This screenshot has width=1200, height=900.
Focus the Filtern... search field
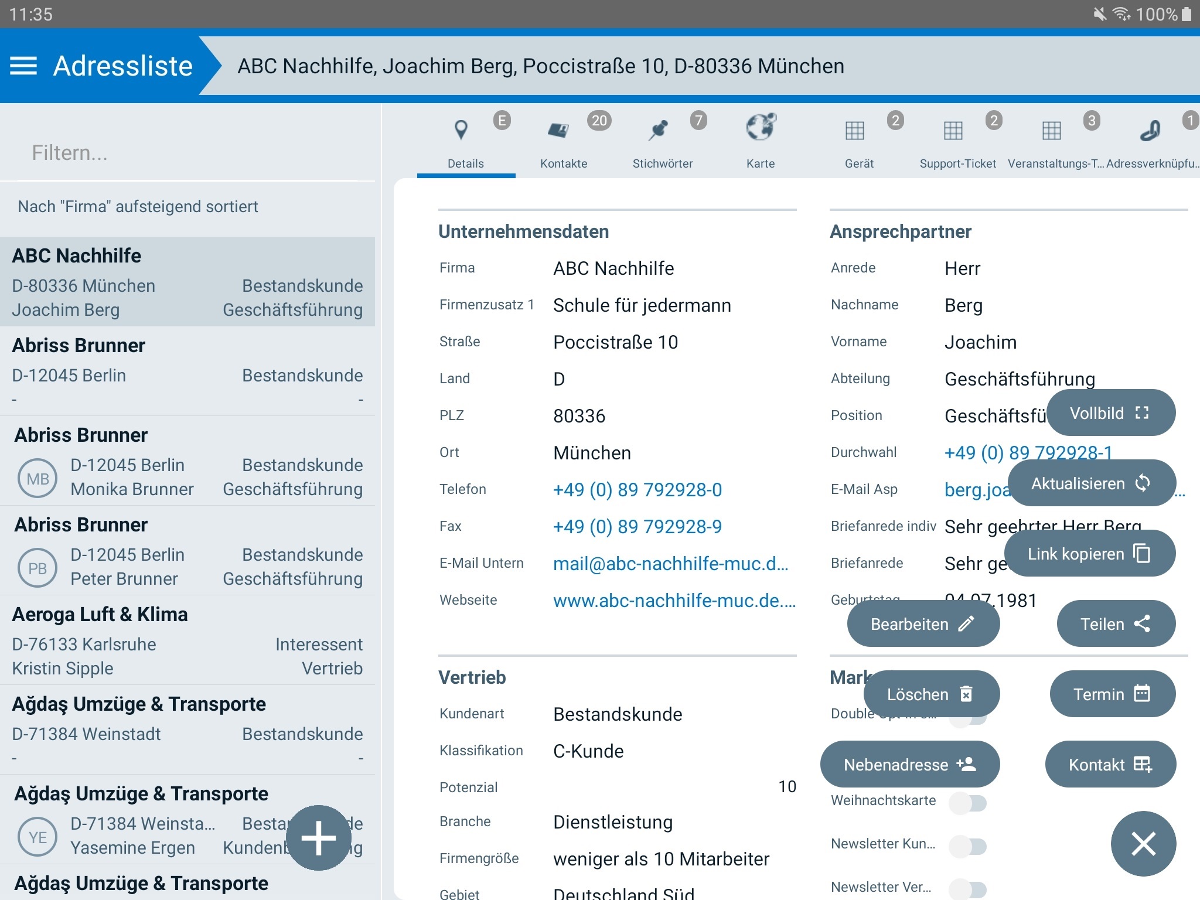coord(187,153)
